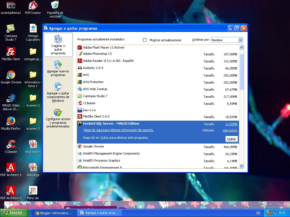Select FileZilla Client desktop shortcut
Image resolution: width=290 pixels, height=217 pixels.
(11, 54)
